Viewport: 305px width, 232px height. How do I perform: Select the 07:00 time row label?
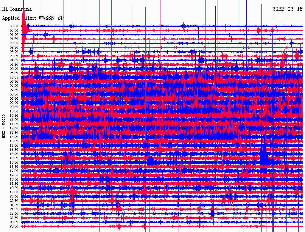[x=14, y=86]
